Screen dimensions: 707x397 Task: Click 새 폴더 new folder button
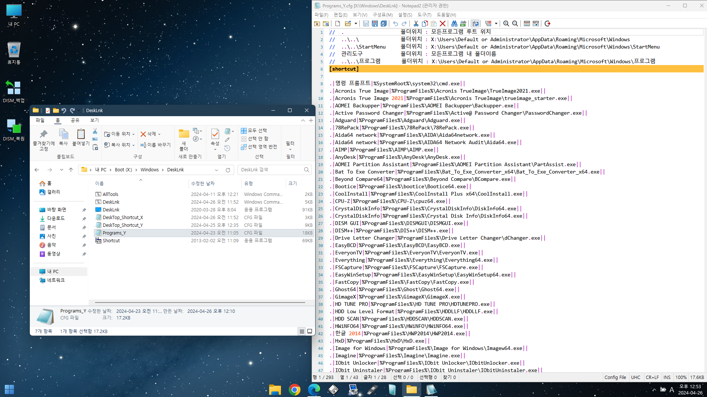(x=184, y=140)
